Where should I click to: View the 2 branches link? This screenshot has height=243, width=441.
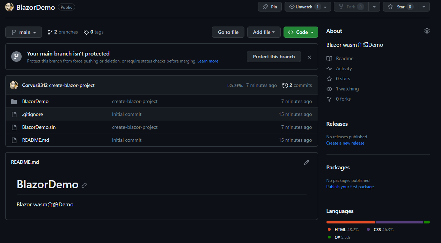pos(63,32)
